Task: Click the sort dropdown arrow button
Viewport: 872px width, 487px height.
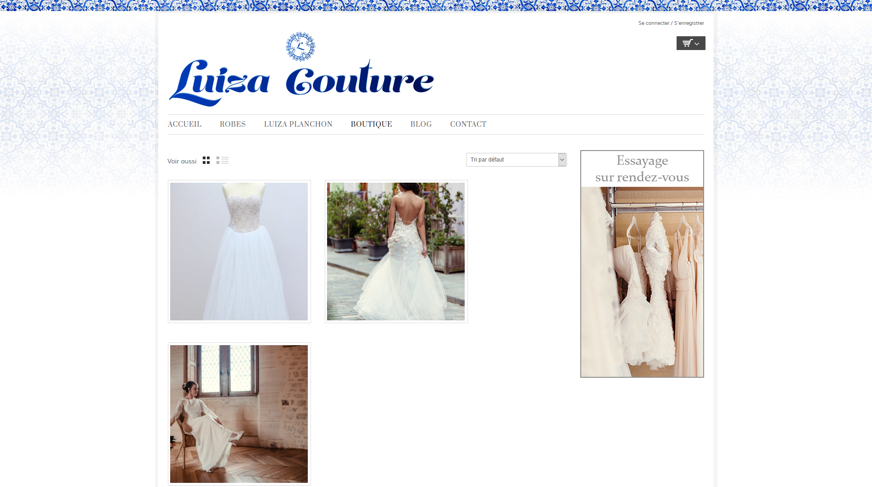Action: point(562,160)
